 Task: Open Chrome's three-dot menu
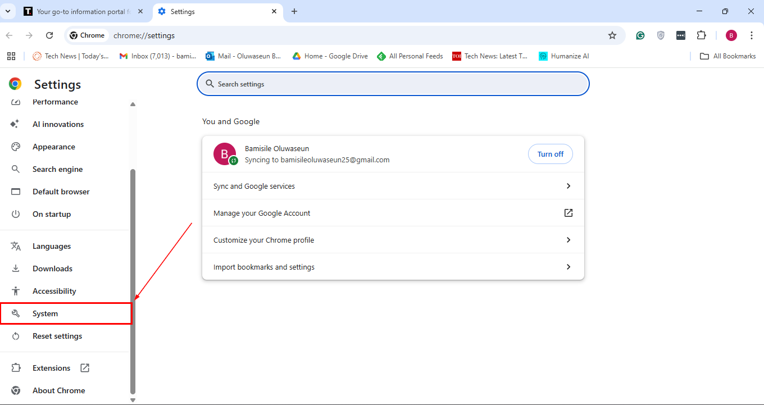pos(752,35)
